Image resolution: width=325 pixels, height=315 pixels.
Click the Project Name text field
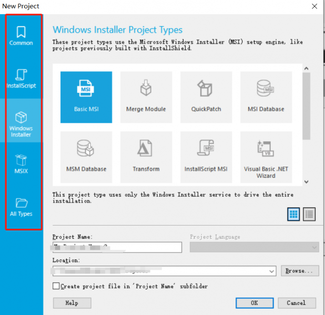click(x=117, y=247)
